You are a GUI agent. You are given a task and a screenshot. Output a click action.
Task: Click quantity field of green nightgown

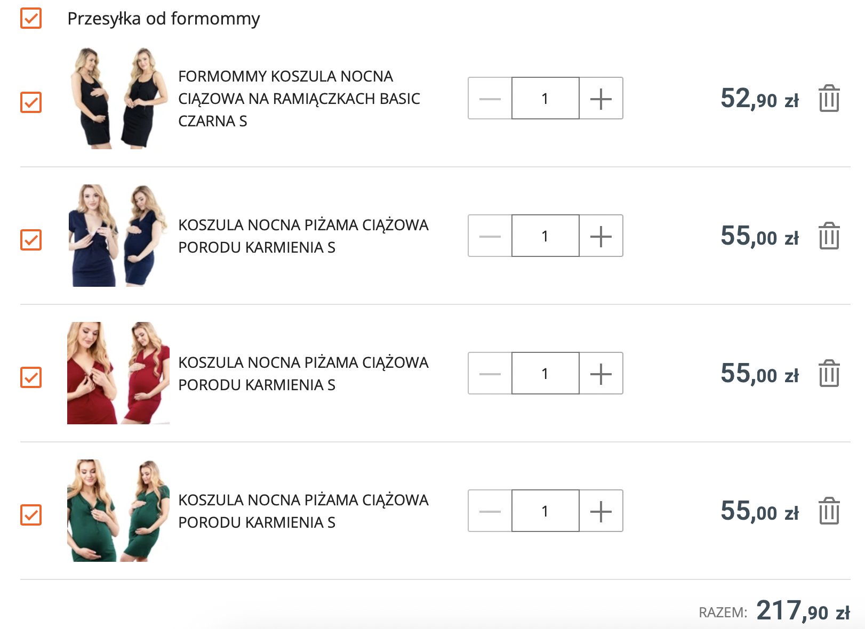pos(545,511)
